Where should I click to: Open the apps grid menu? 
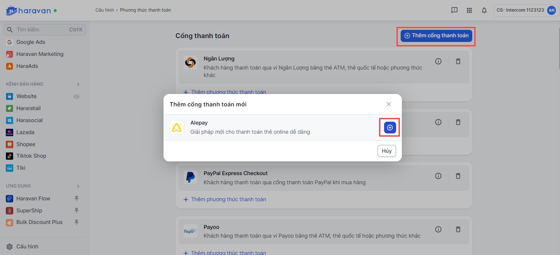pyautogui.click(x=469, y=10)
